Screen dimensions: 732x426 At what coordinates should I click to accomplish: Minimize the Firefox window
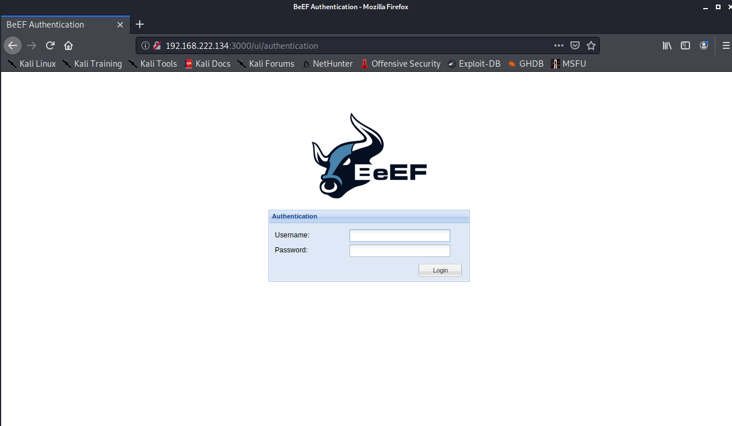[706, 7]
